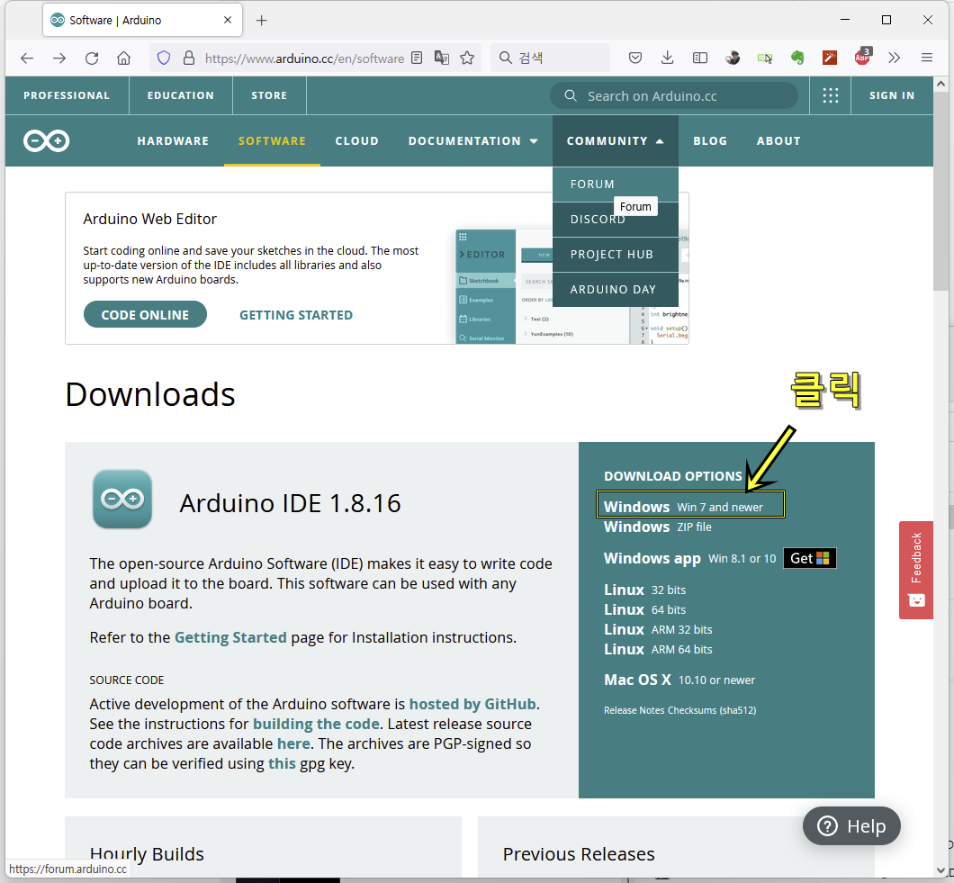Image resolution: width=954 pixels, height=883 pixels.
Task: Open Getting Started web editor link
Action: 296,315
